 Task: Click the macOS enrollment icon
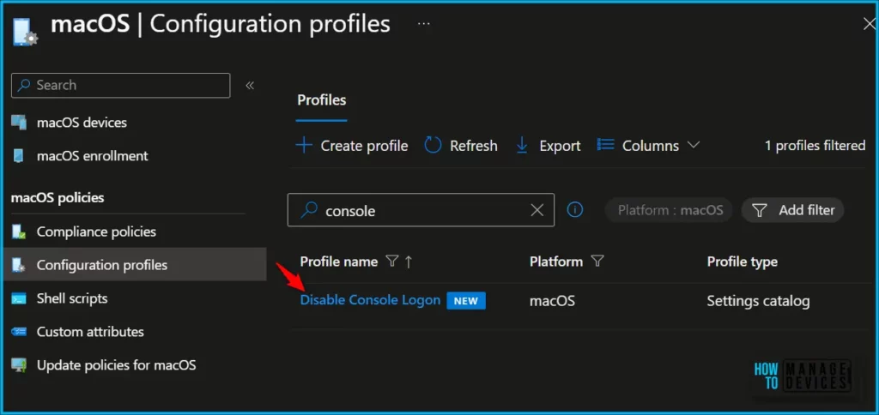[x=19, y=156]
